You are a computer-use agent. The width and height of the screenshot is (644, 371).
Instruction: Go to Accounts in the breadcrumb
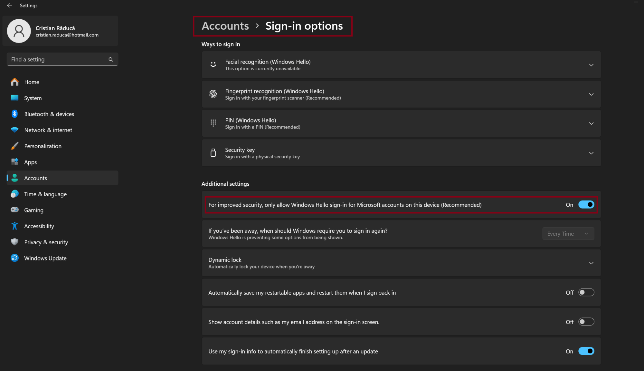(x=225, y=26)
